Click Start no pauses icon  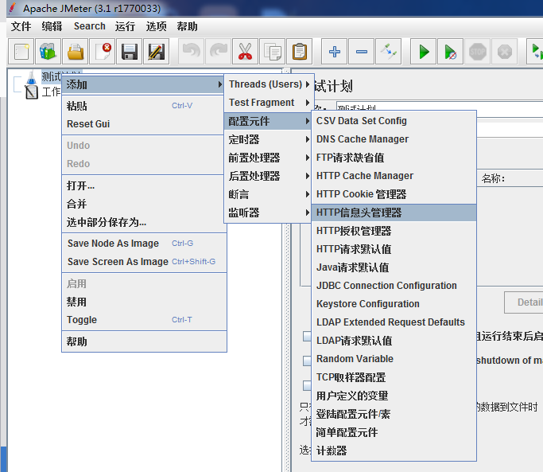coord(450,52)
